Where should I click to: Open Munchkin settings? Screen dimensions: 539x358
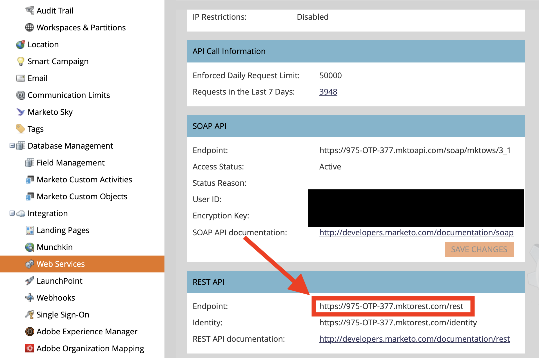[x=55, y=247]
